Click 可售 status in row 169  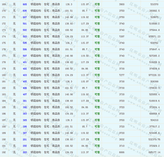tap(97, 4)
